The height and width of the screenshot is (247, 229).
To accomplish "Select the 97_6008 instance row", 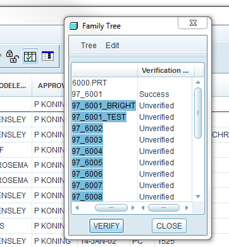I will (87, 196).
